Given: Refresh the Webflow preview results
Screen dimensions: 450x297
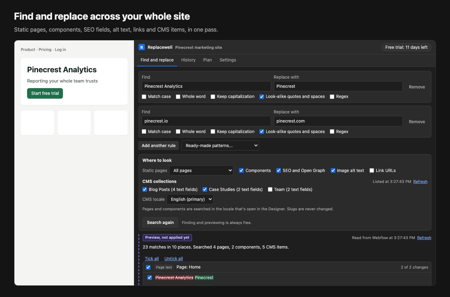Looking at the screenshot, I should pos(424,238).
